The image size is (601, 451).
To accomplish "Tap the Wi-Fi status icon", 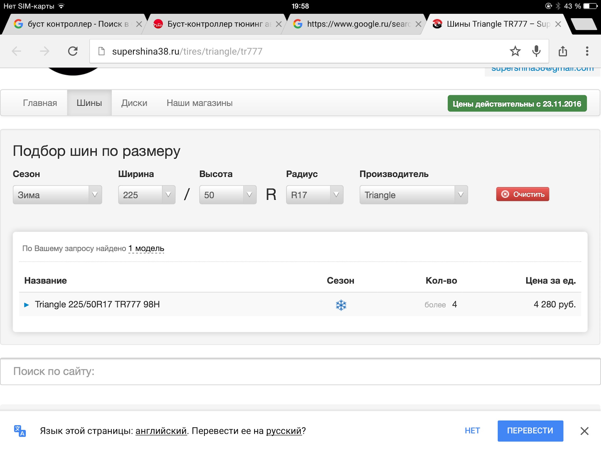I will click(61, 6).
